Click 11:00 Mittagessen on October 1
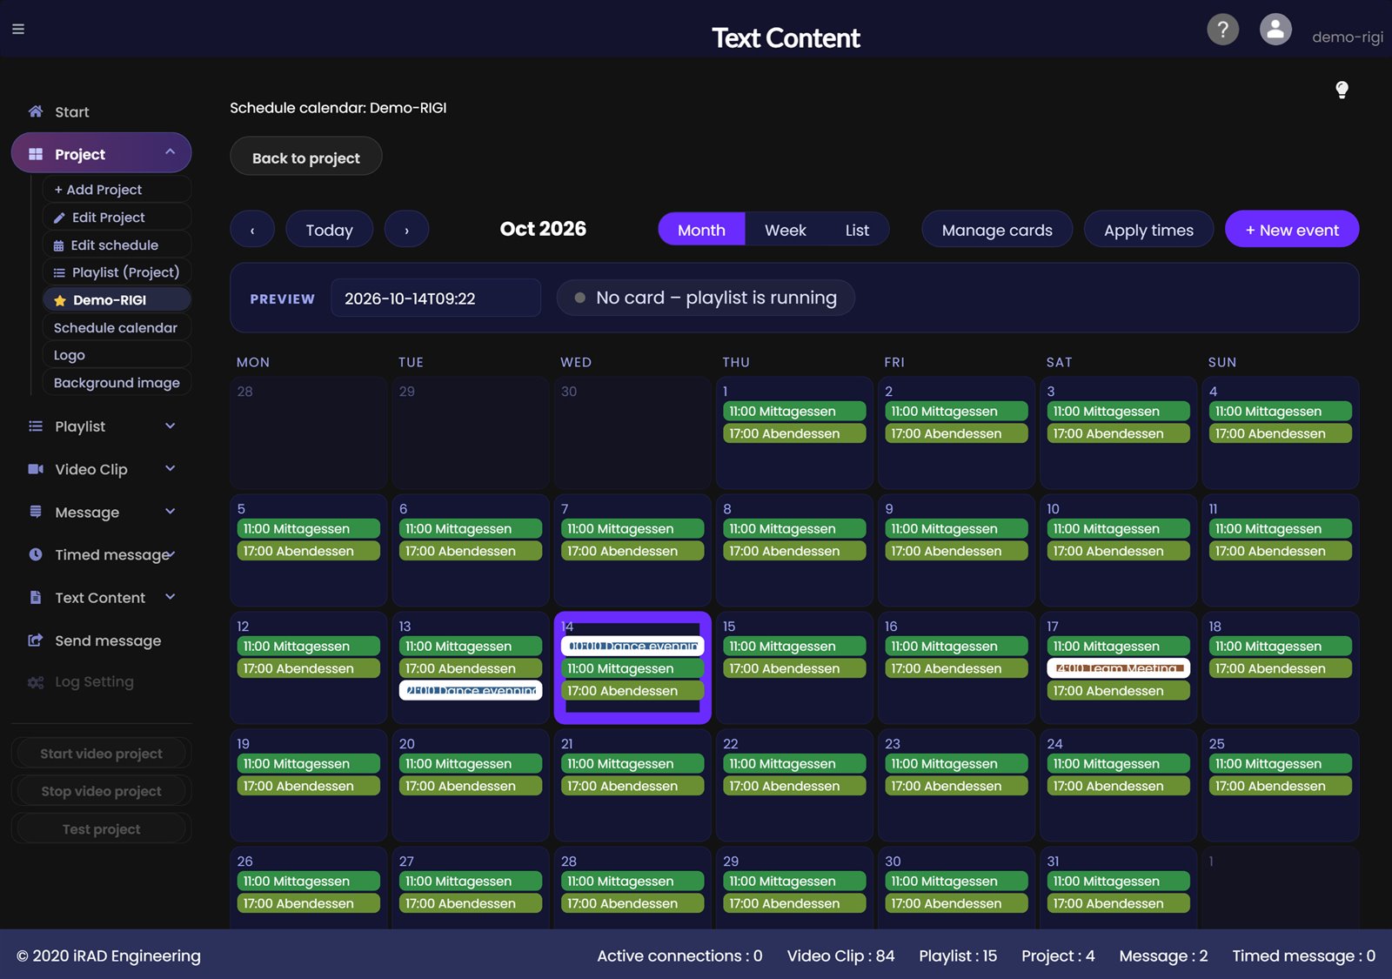Viewport: 1392px width, 979px height. tap(794, 412)
